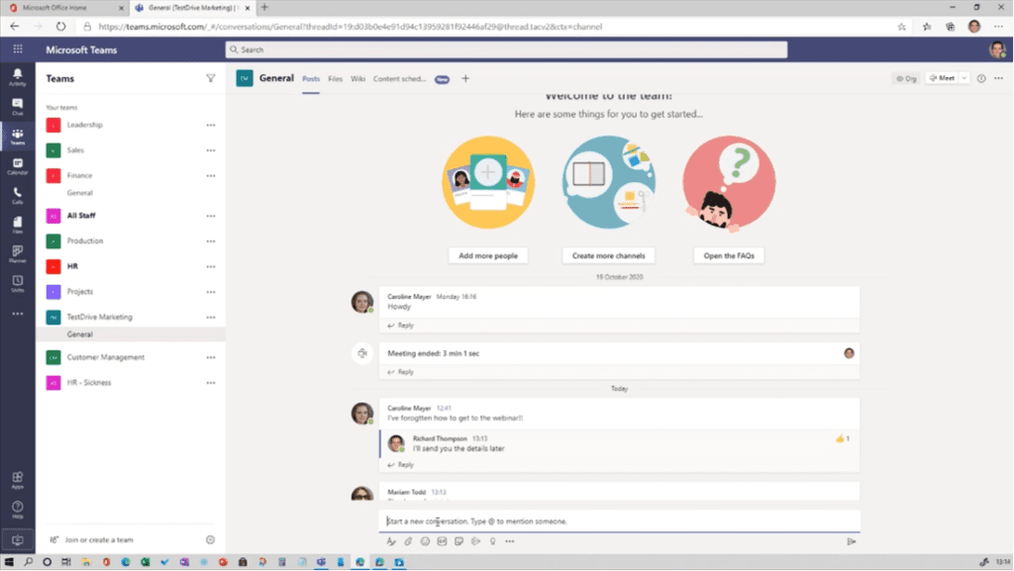Viewport: 1014px width, 571px height.
Task: Open options for the Leadership team
Action: (x=209, y=125)
